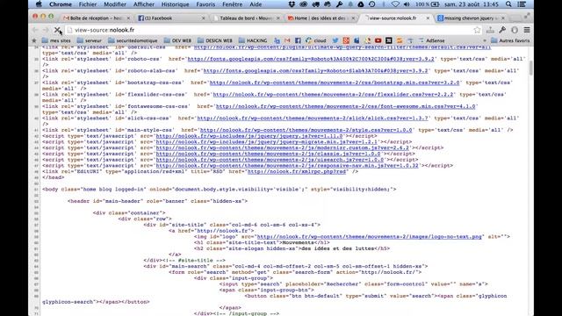
Task: Switch to the Facebook tab
Action: (x=170, y=18)
